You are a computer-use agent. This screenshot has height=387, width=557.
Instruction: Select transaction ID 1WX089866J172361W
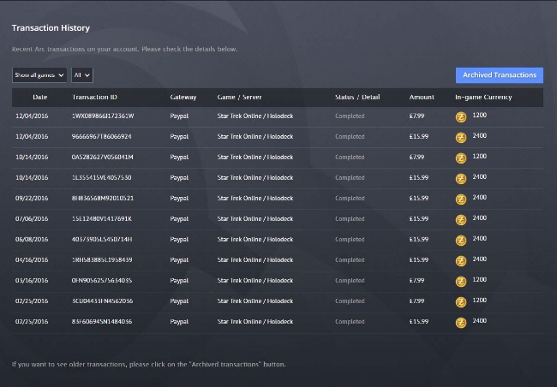(x=103, y=116)
